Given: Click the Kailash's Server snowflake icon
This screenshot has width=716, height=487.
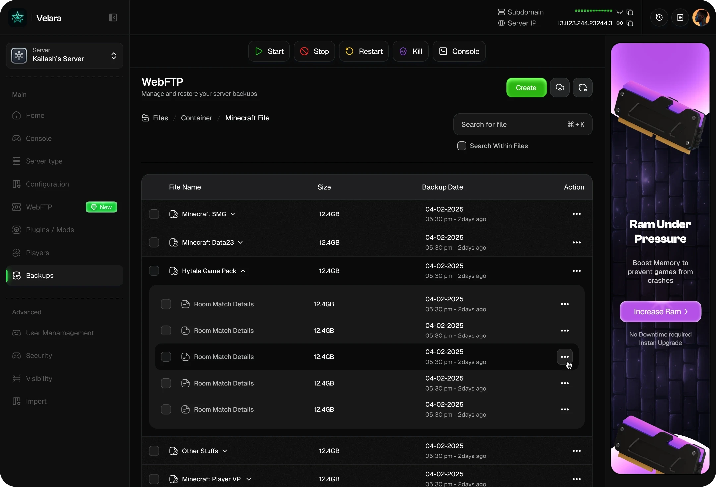Looking at the screenshot, I should click(19, 56).
